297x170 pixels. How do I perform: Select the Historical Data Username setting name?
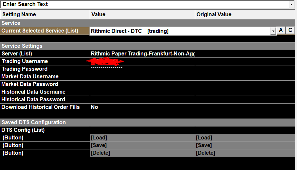(45, 92)
